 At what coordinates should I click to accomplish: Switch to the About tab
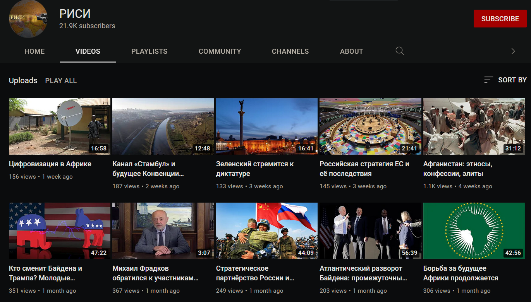point(352,51)
